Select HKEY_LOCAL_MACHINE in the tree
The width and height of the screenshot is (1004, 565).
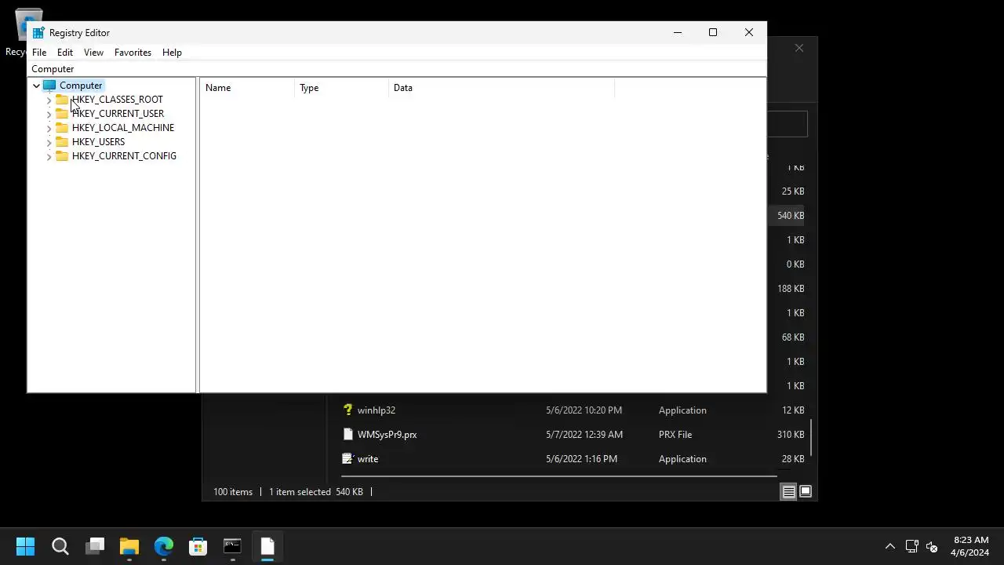123,128
